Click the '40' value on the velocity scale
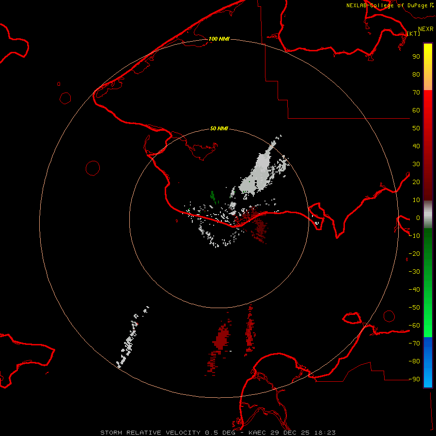Image resolution: width=436 pixels, height=436 pixels. 416,146
